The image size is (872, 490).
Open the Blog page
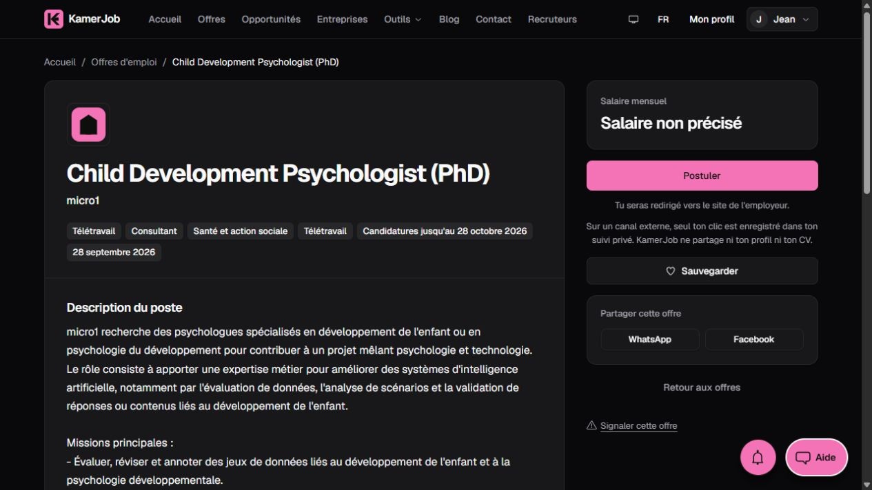pos(449,19)
